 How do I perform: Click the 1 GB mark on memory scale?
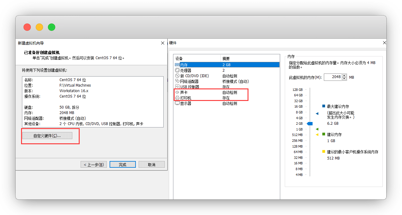point(299,129)
